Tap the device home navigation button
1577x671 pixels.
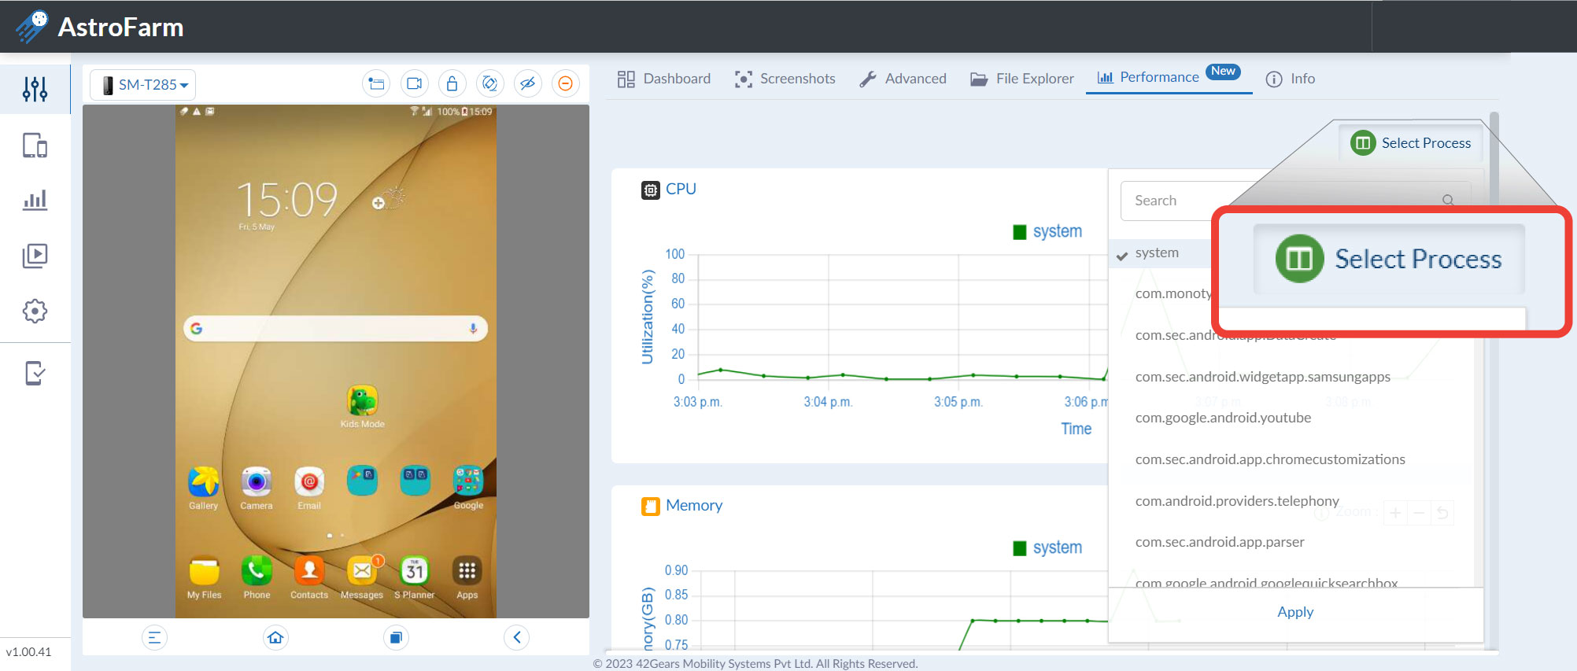tap(275, 637)
